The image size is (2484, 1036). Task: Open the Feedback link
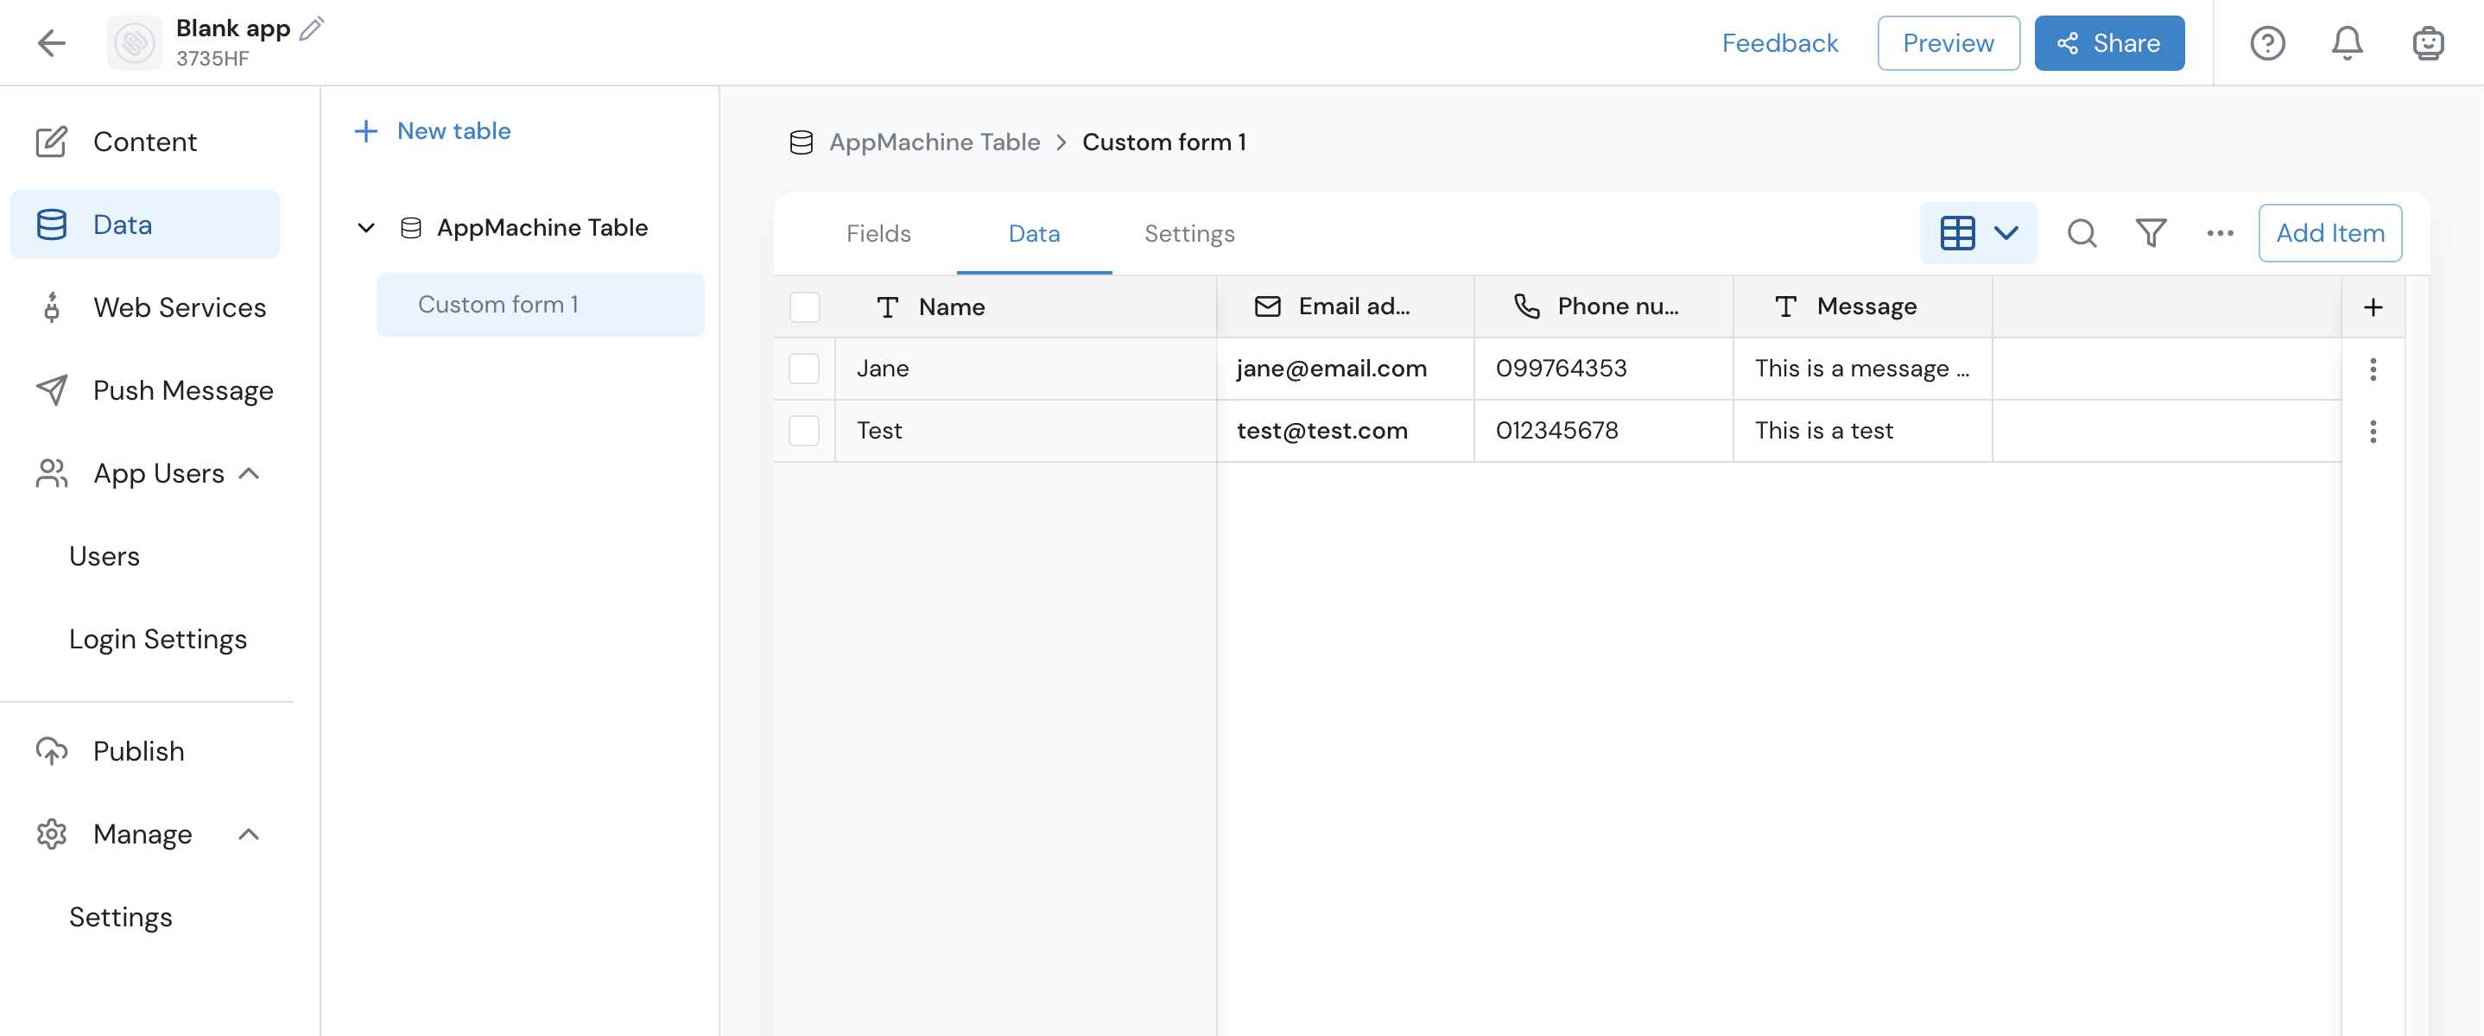[1779, 42]
